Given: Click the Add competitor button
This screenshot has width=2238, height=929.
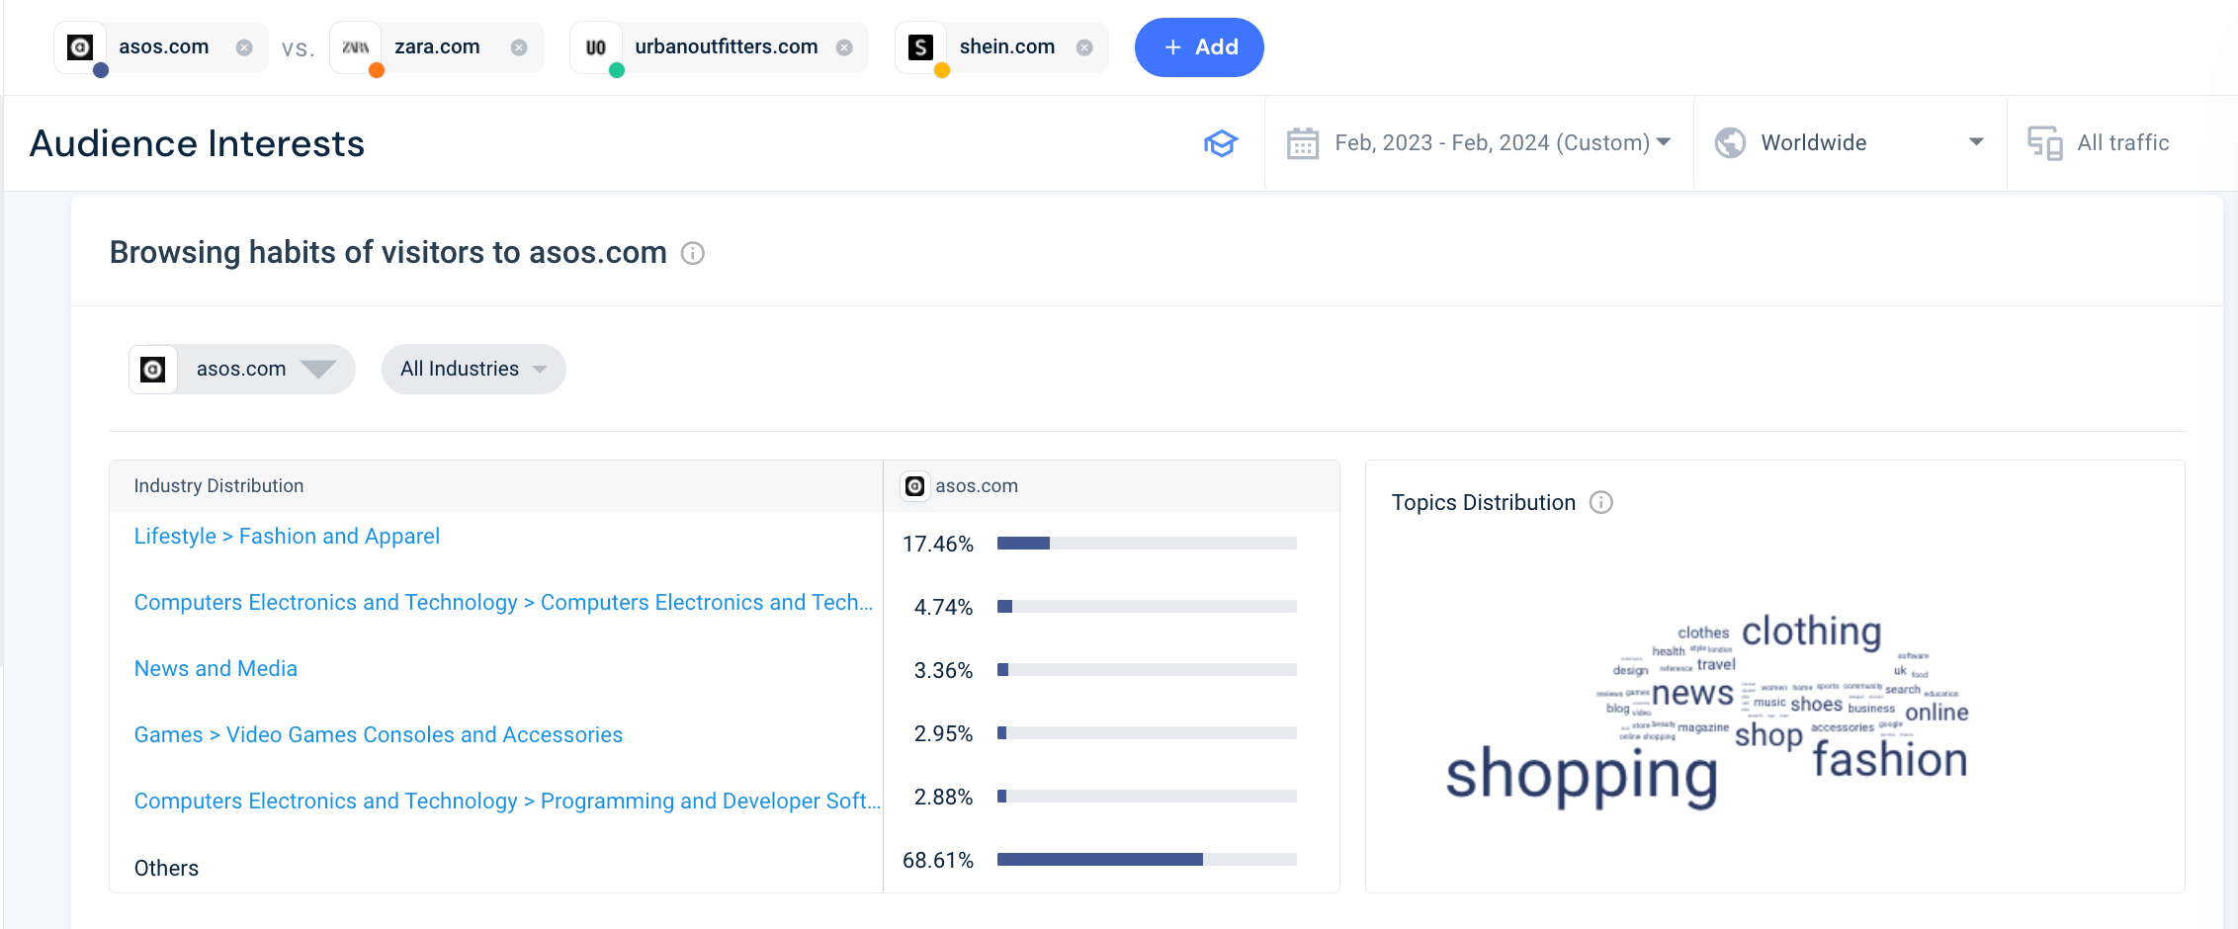Looking at the screenshot, I should tap(1198, 47).
